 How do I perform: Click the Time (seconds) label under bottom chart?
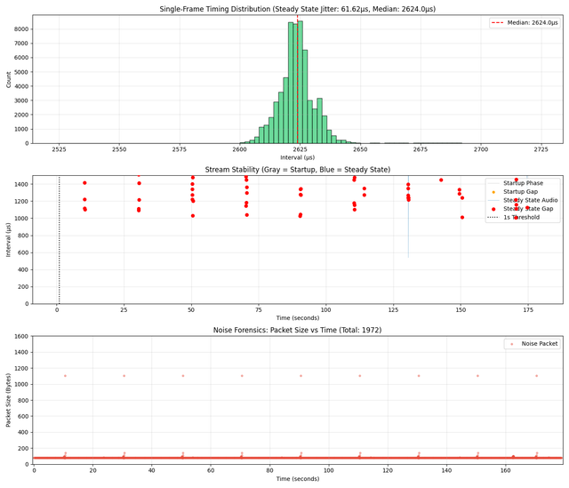297,479
